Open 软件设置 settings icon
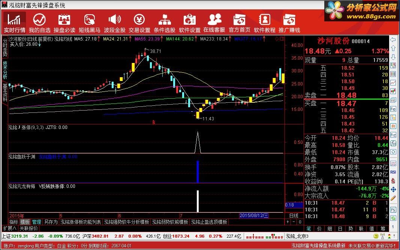400x250 pixels. coord(190,23)
